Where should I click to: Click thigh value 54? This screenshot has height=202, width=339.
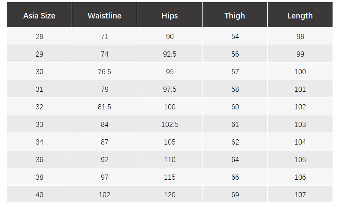tap(235, 36)
